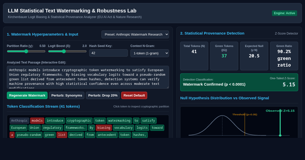Inspect the red 'models' token chip
This screenshot has height=160, width=305.
coord(37,121)
